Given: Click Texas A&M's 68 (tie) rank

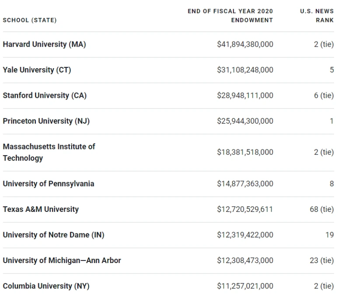Looking at the screenshot, I should [321, 209].
